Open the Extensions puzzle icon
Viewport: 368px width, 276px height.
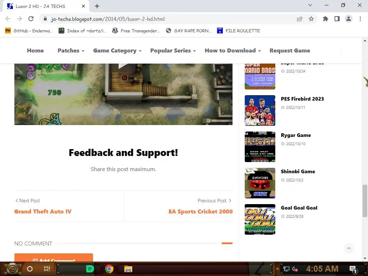[326, 19]
